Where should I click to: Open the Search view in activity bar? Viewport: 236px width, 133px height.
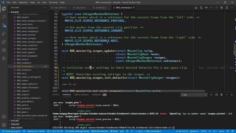point(4,17)
